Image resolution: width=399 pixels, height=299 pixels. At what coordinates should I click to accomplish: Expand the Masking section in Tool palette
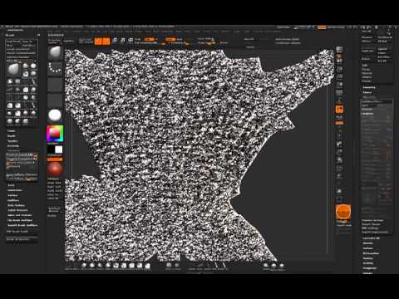367,258
